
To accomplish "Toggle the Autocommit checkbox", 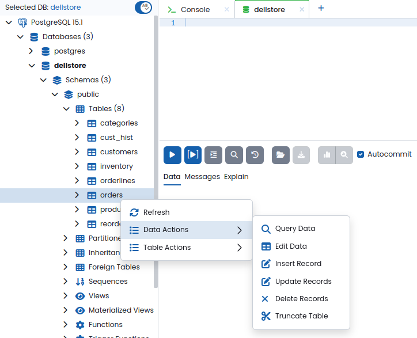I will 361,154.
